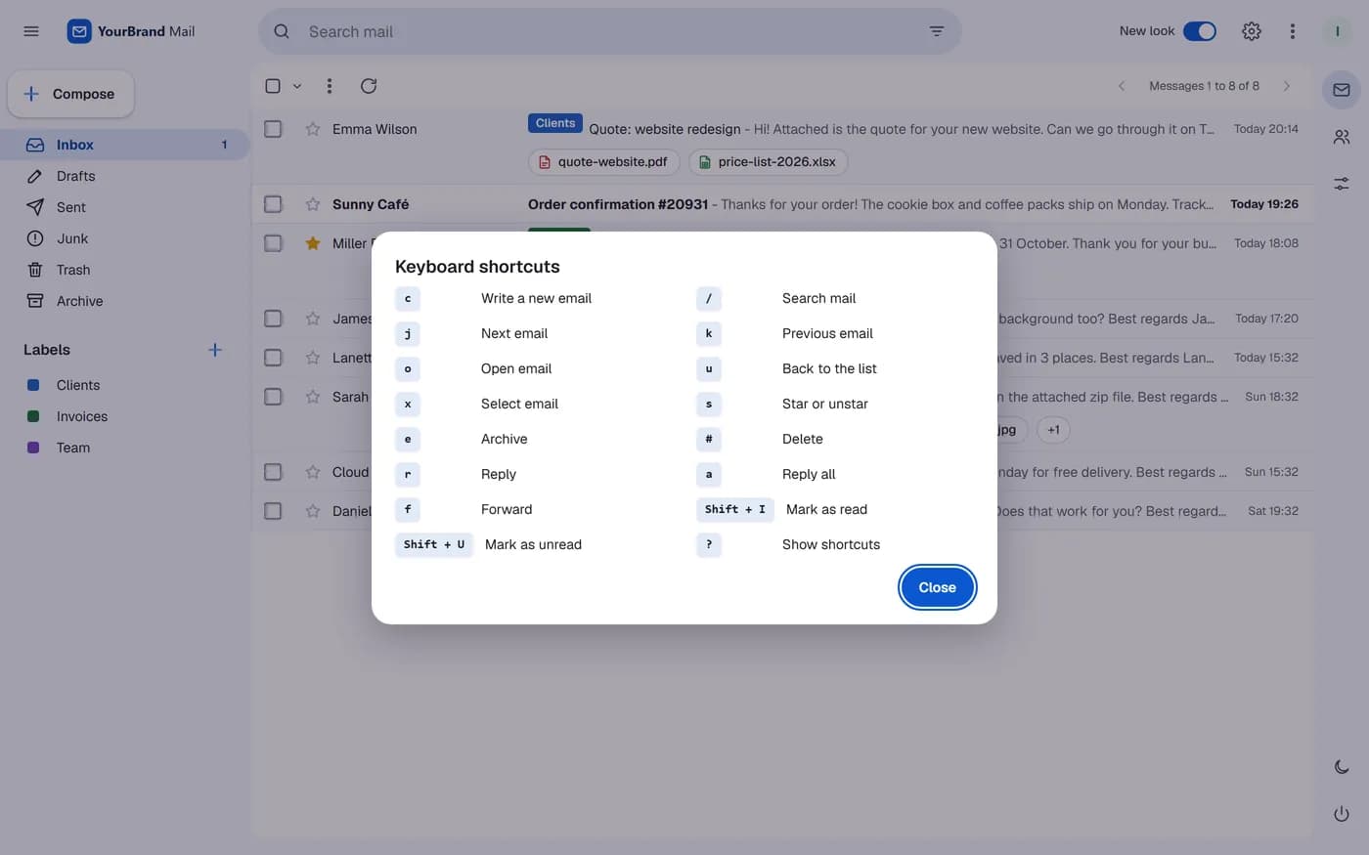
Task: Open price-list-2026.xlsx attachment
Action: pos(768,162)
